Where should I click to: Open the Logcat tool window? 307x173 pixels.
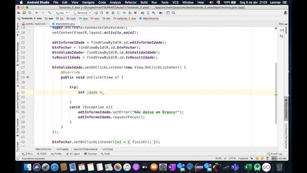click(73, 154)
